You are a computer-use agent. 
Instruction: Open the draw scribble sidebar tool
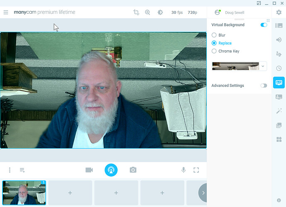tap(279, 54)
